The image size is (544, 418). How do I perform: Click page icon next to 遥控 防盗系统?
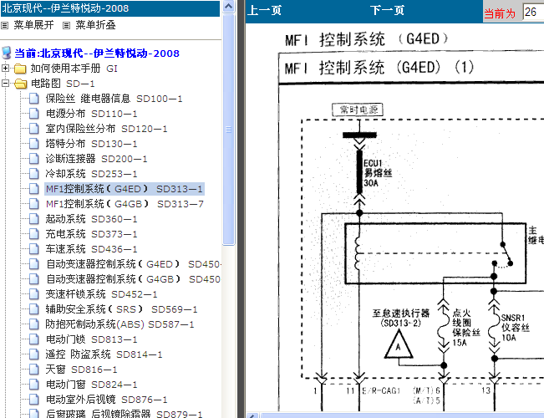tap(34, 354)
